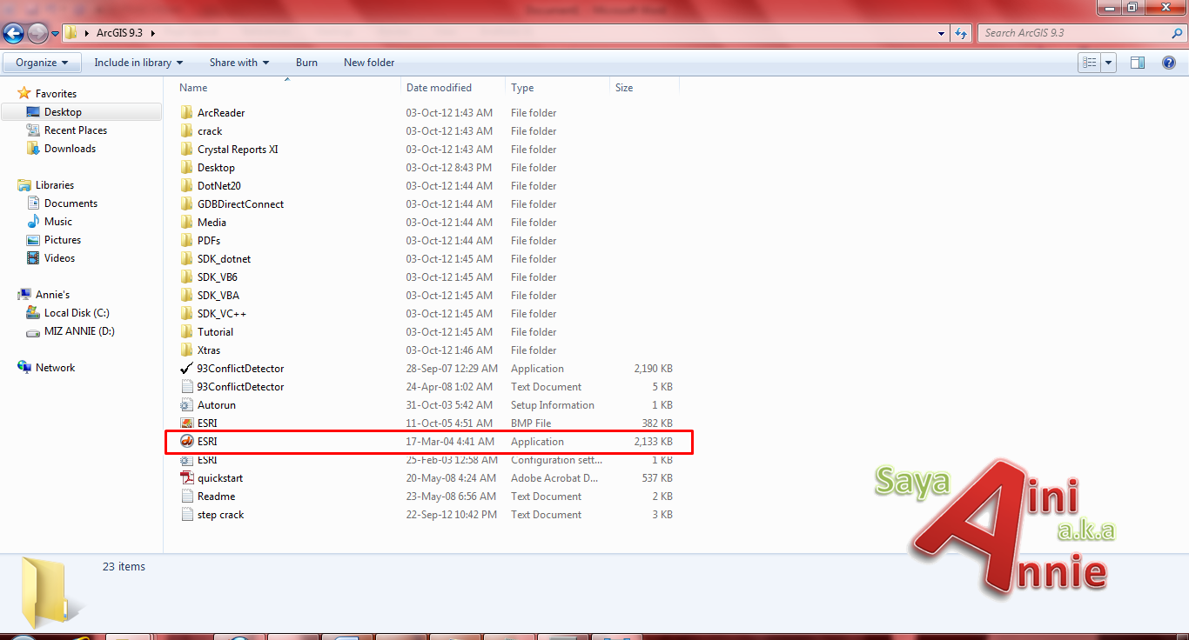This screenshot has width=1189, height=640.
Task: Click the Favorites star icon
Action: tap(24, 93)
